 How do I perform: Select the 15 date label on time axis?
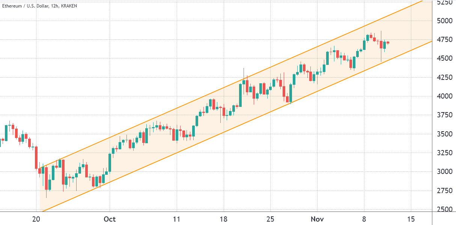pyautogui.click(x=411, y=219)
